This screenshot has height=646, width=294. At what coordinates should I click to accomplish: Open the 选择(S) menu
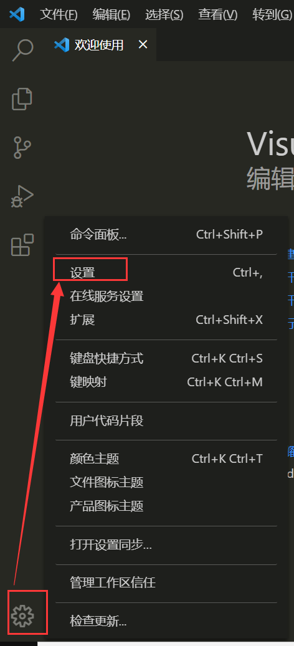164,15
